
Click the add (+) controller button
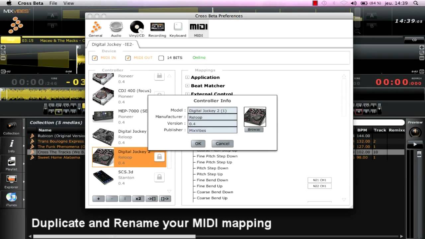[x=98, y=199]
